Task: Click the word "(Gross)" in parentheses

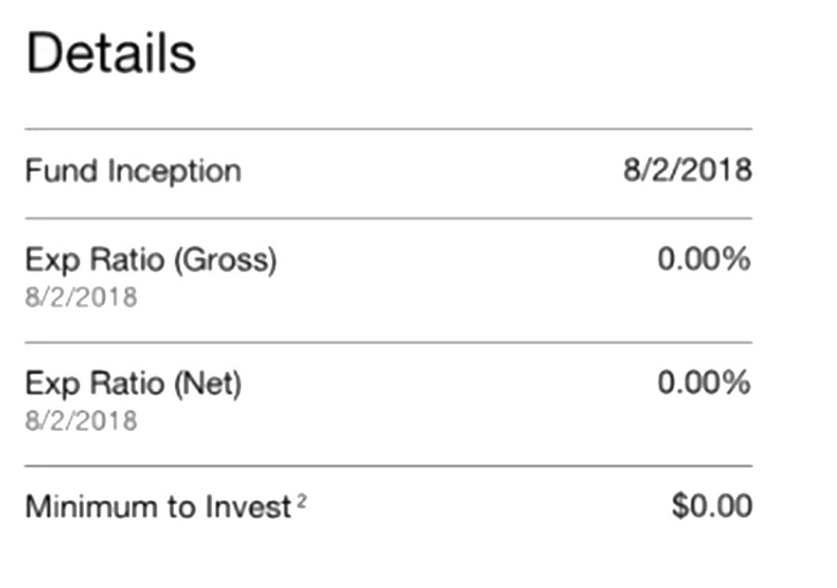Action: pyautogui.click(x=224, y=261)
